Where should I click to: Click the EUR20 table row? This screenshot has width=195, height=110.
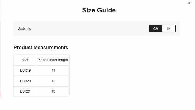[42, 81]
